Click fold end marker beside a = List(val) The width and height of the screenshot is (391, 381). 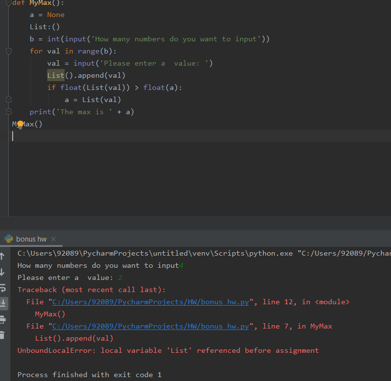pyautogui.click(x=8, y=100)
